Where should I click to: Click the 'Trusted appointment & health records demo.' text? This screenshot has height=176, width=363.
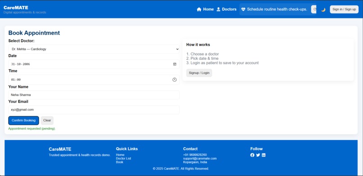point(80,155)
